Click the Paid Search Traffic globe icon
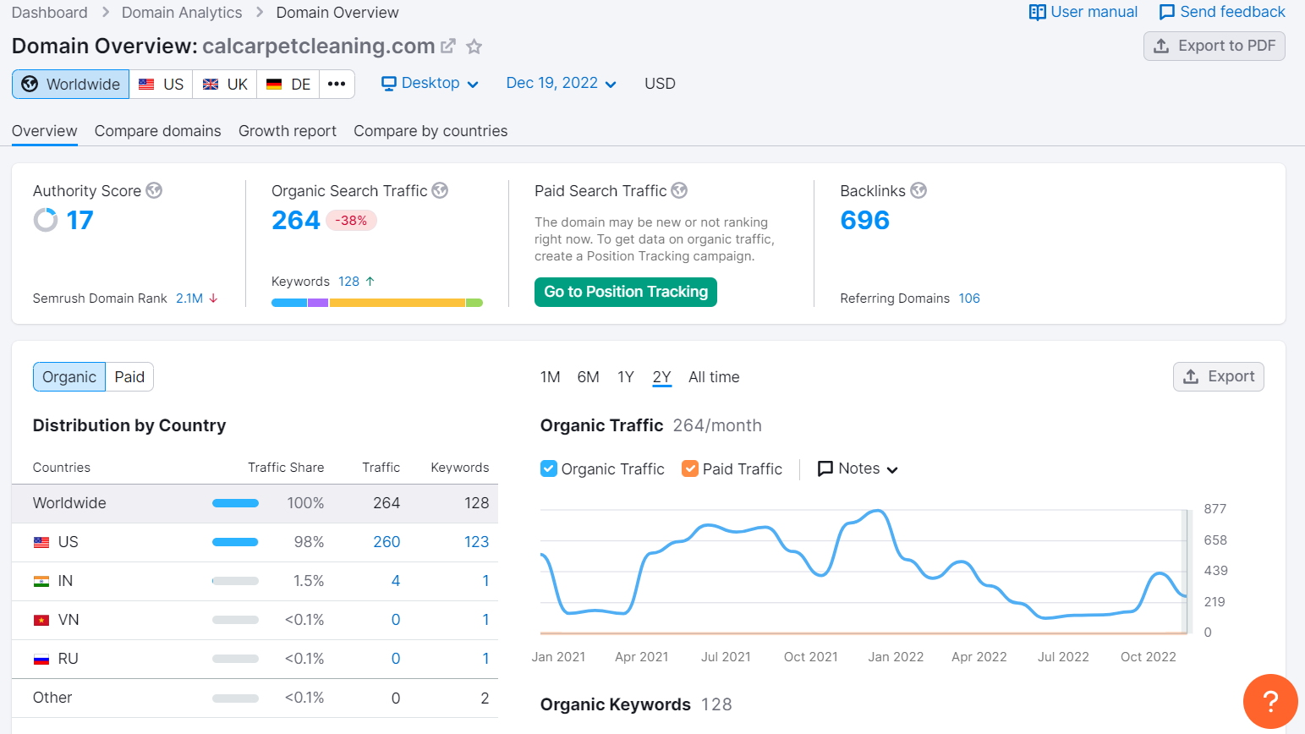The height and width of the screenshot is (734, 1305). click(679, 190)
